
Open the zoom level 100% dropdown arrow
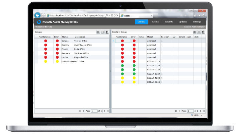(202, 115)
